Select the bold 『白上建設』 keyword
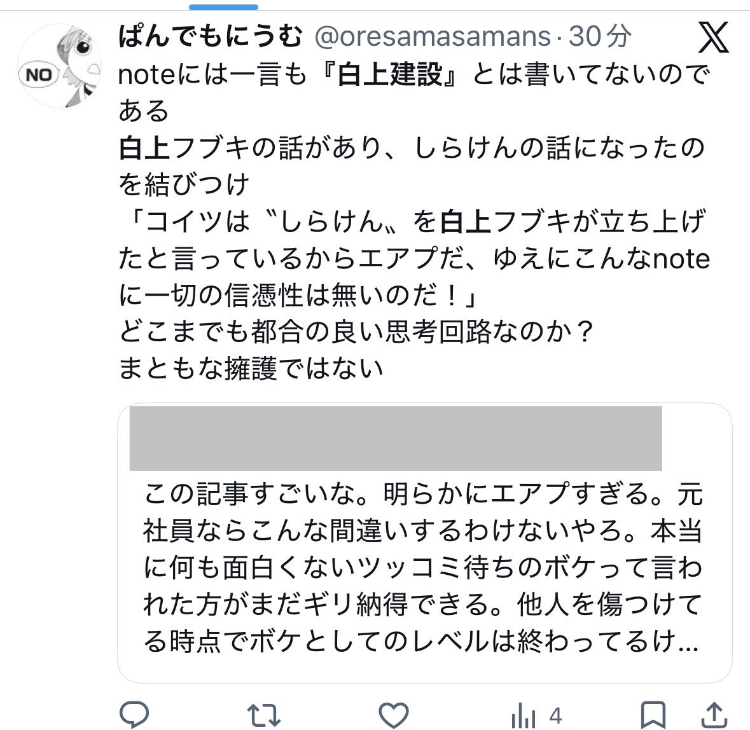750x730 pixels. pyautogui.click(x=389, y=74)
